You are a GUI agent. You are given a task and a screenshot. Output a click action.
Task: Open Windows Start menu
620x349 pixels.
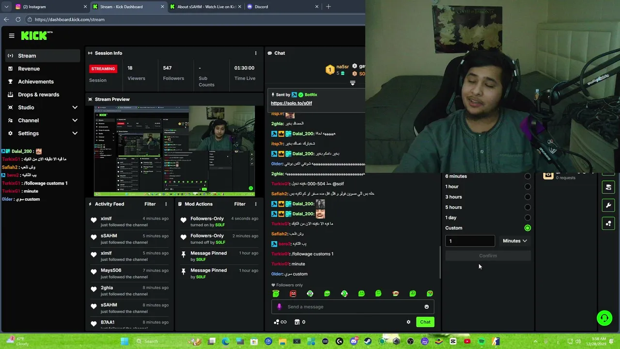(x=124, y=341)
